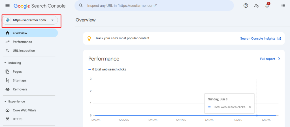Go to the Removals tool
This screenshot has height=127, width=290.
(29, 89)
